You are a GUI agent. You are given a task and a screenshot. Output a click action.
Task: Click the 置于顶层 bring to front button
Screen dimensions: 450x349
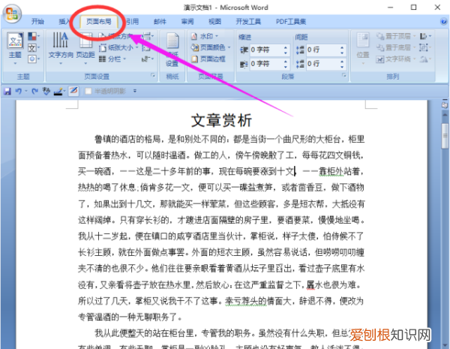[x=396, y=36]
